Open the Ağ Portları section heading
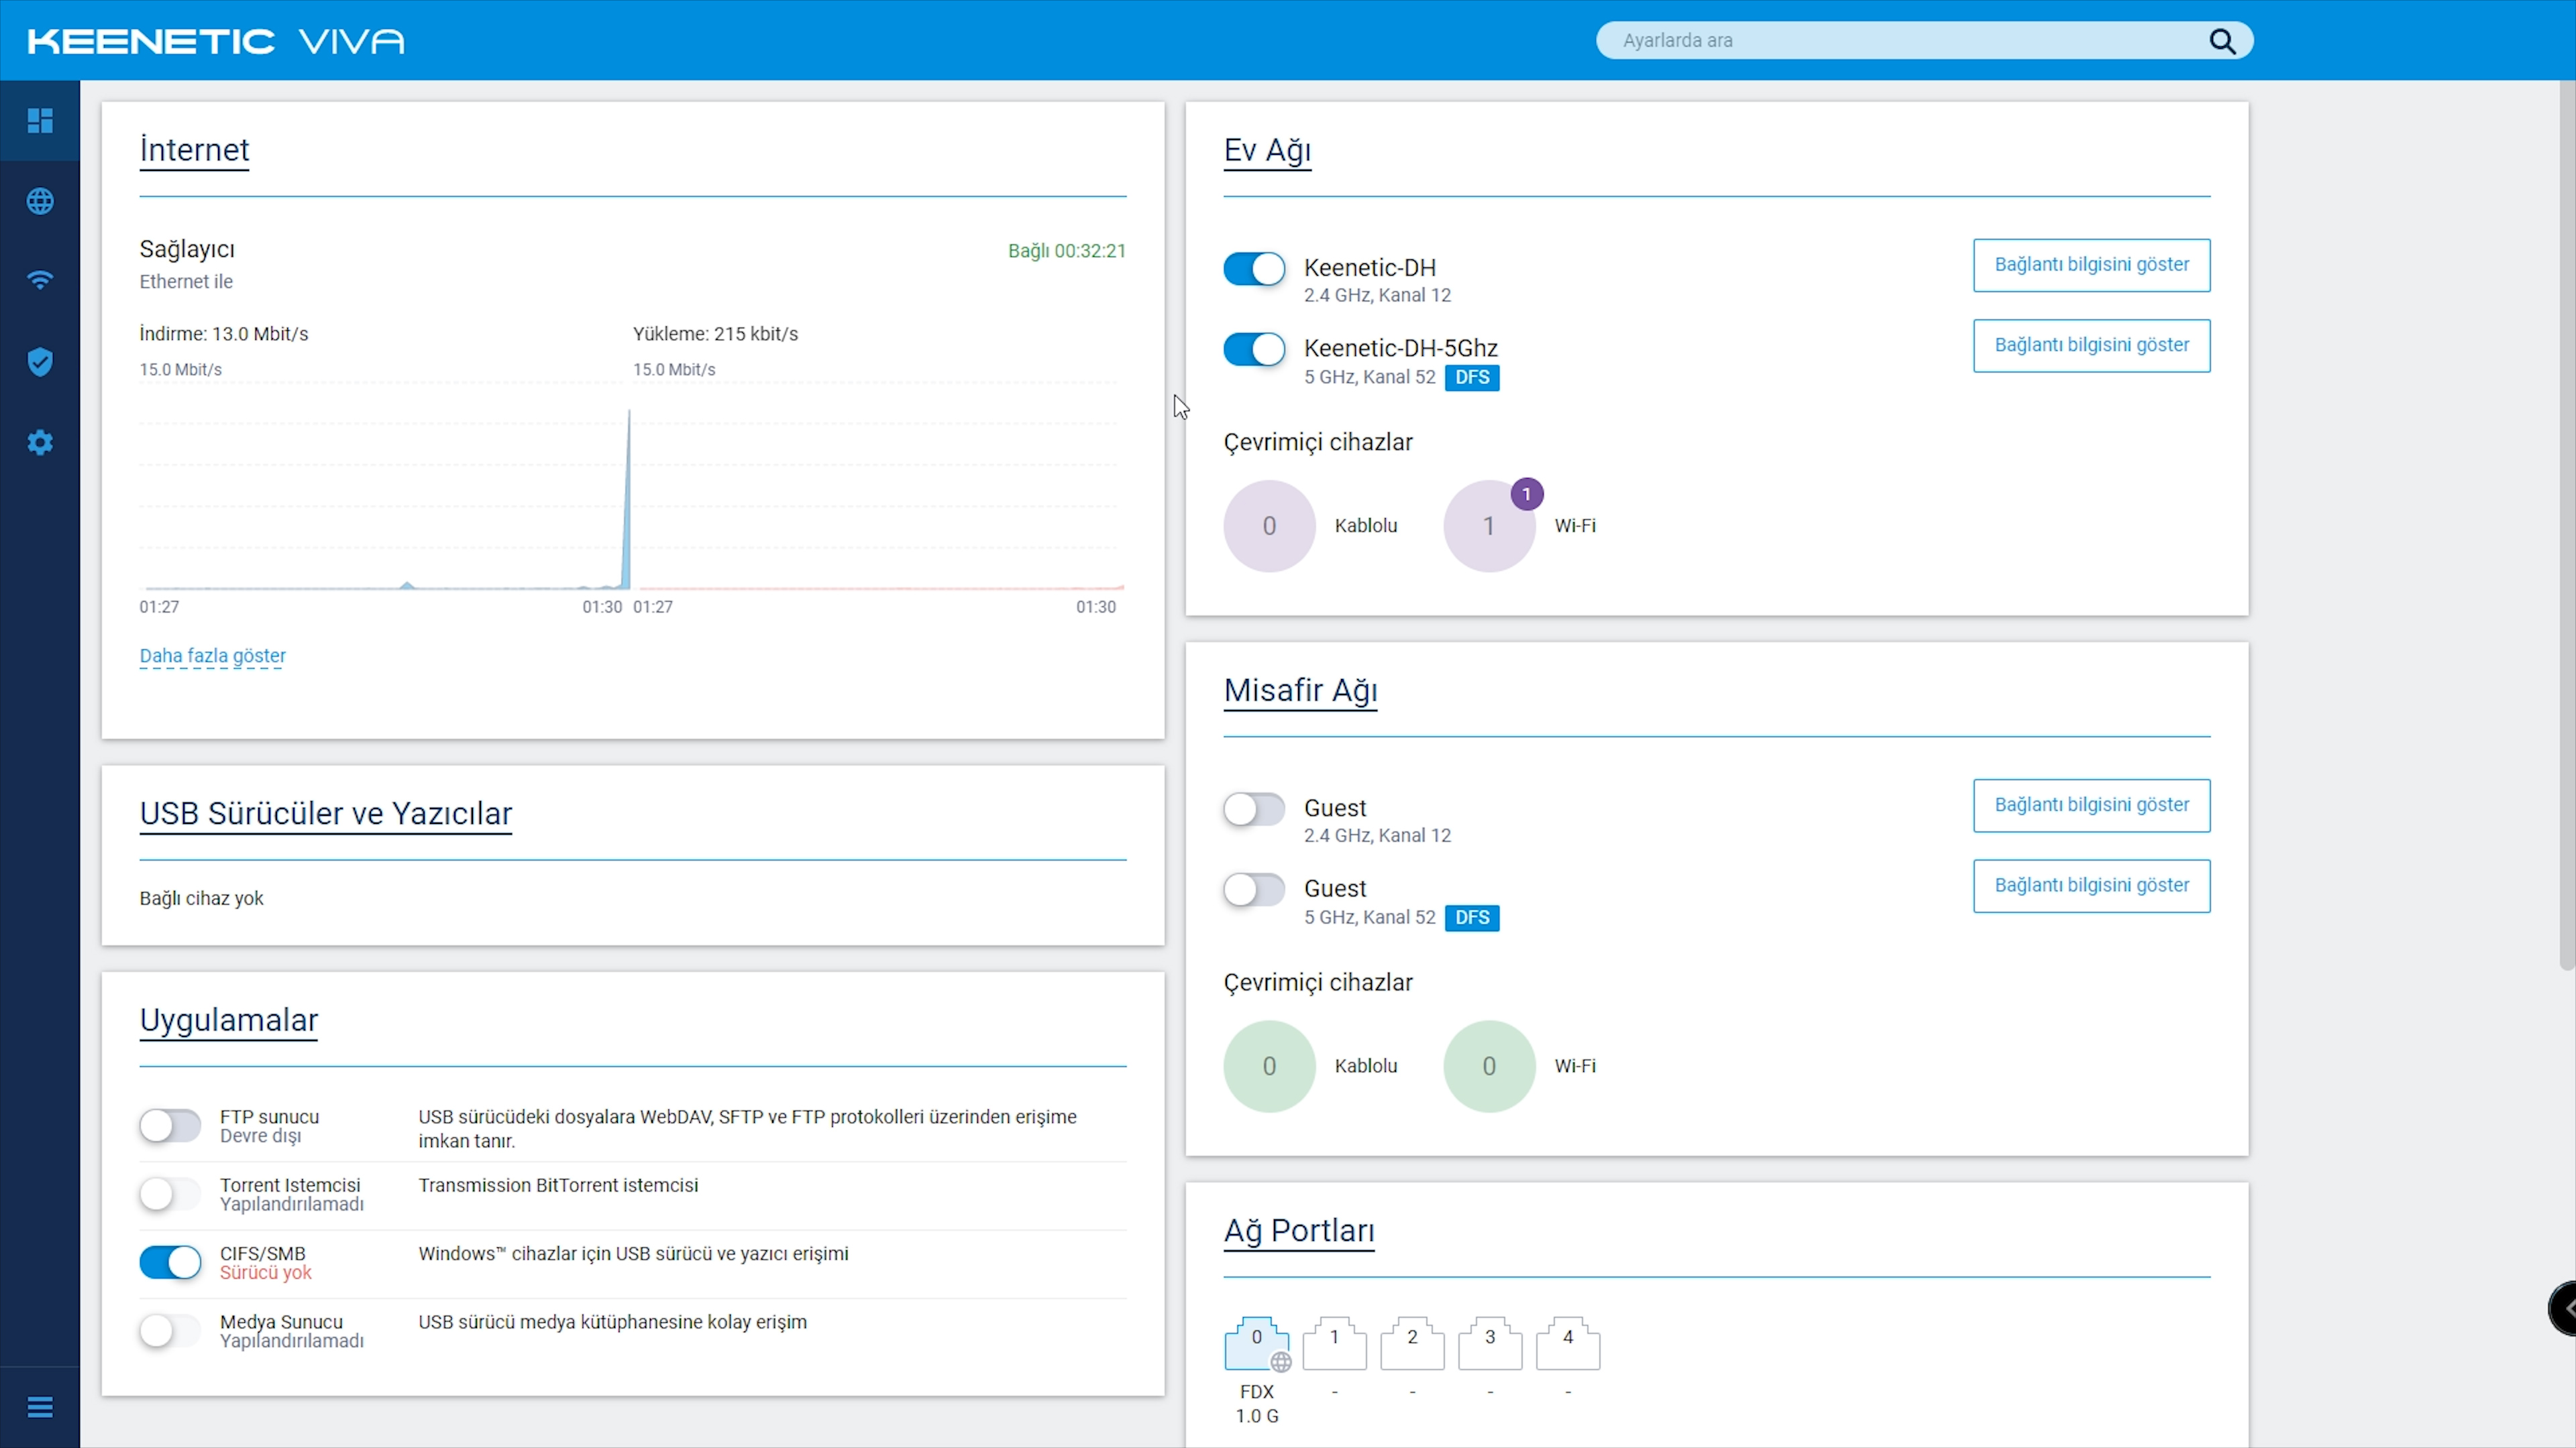2576x1448 pixels. tap(1299, 1231)
